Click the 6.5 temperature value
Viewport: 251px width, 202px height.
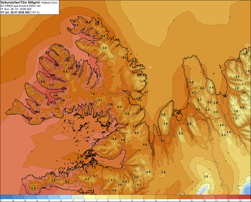tap(60, 46)
